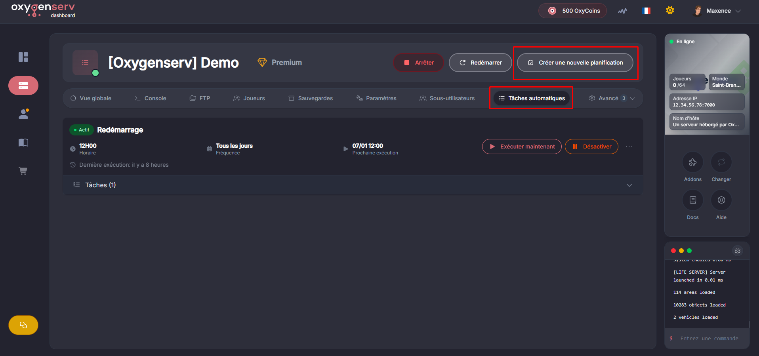759x356 pixels.
Task: Click the dashboard grid sidebar icon
Action: (x=23, y=57)
